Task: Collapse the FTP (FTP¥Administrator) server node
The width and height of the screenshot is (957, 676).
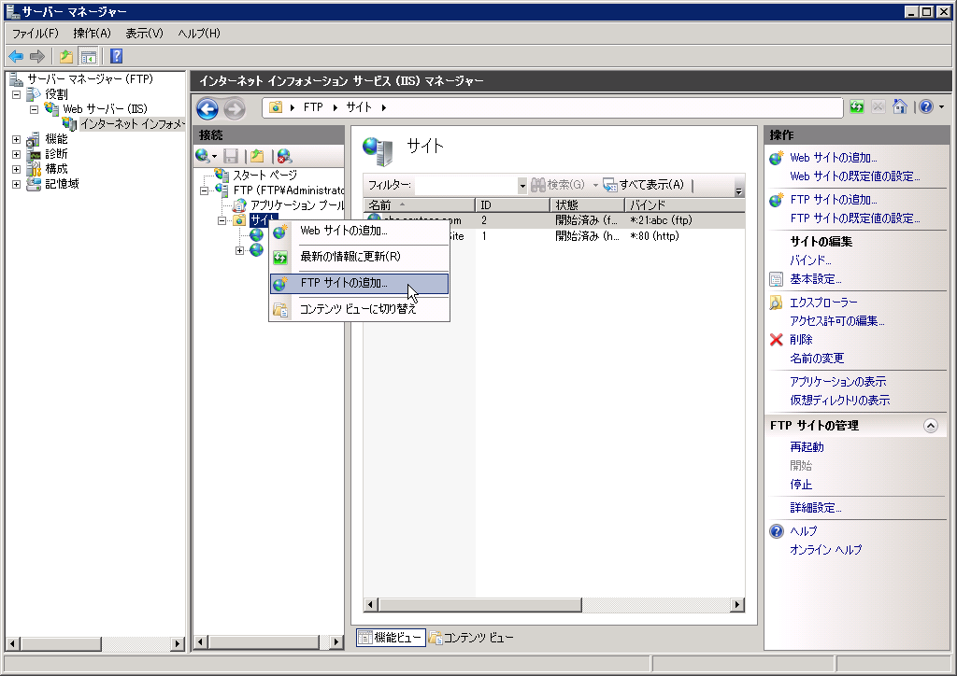Action: click(x=204, y=190)
